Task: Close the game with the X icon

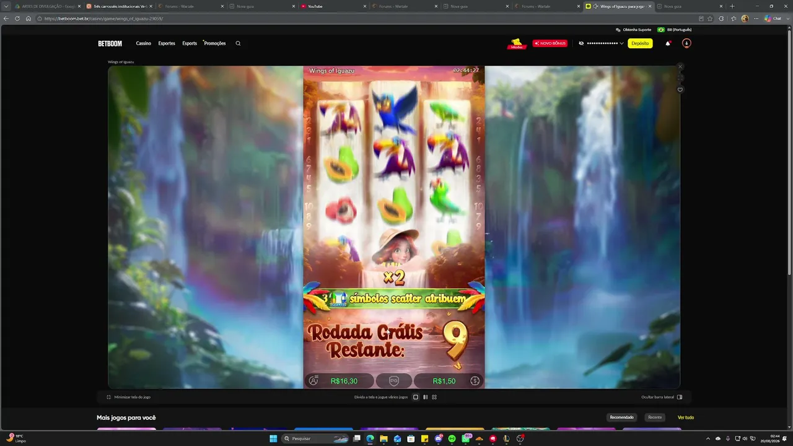Action: tap(680, 66)
